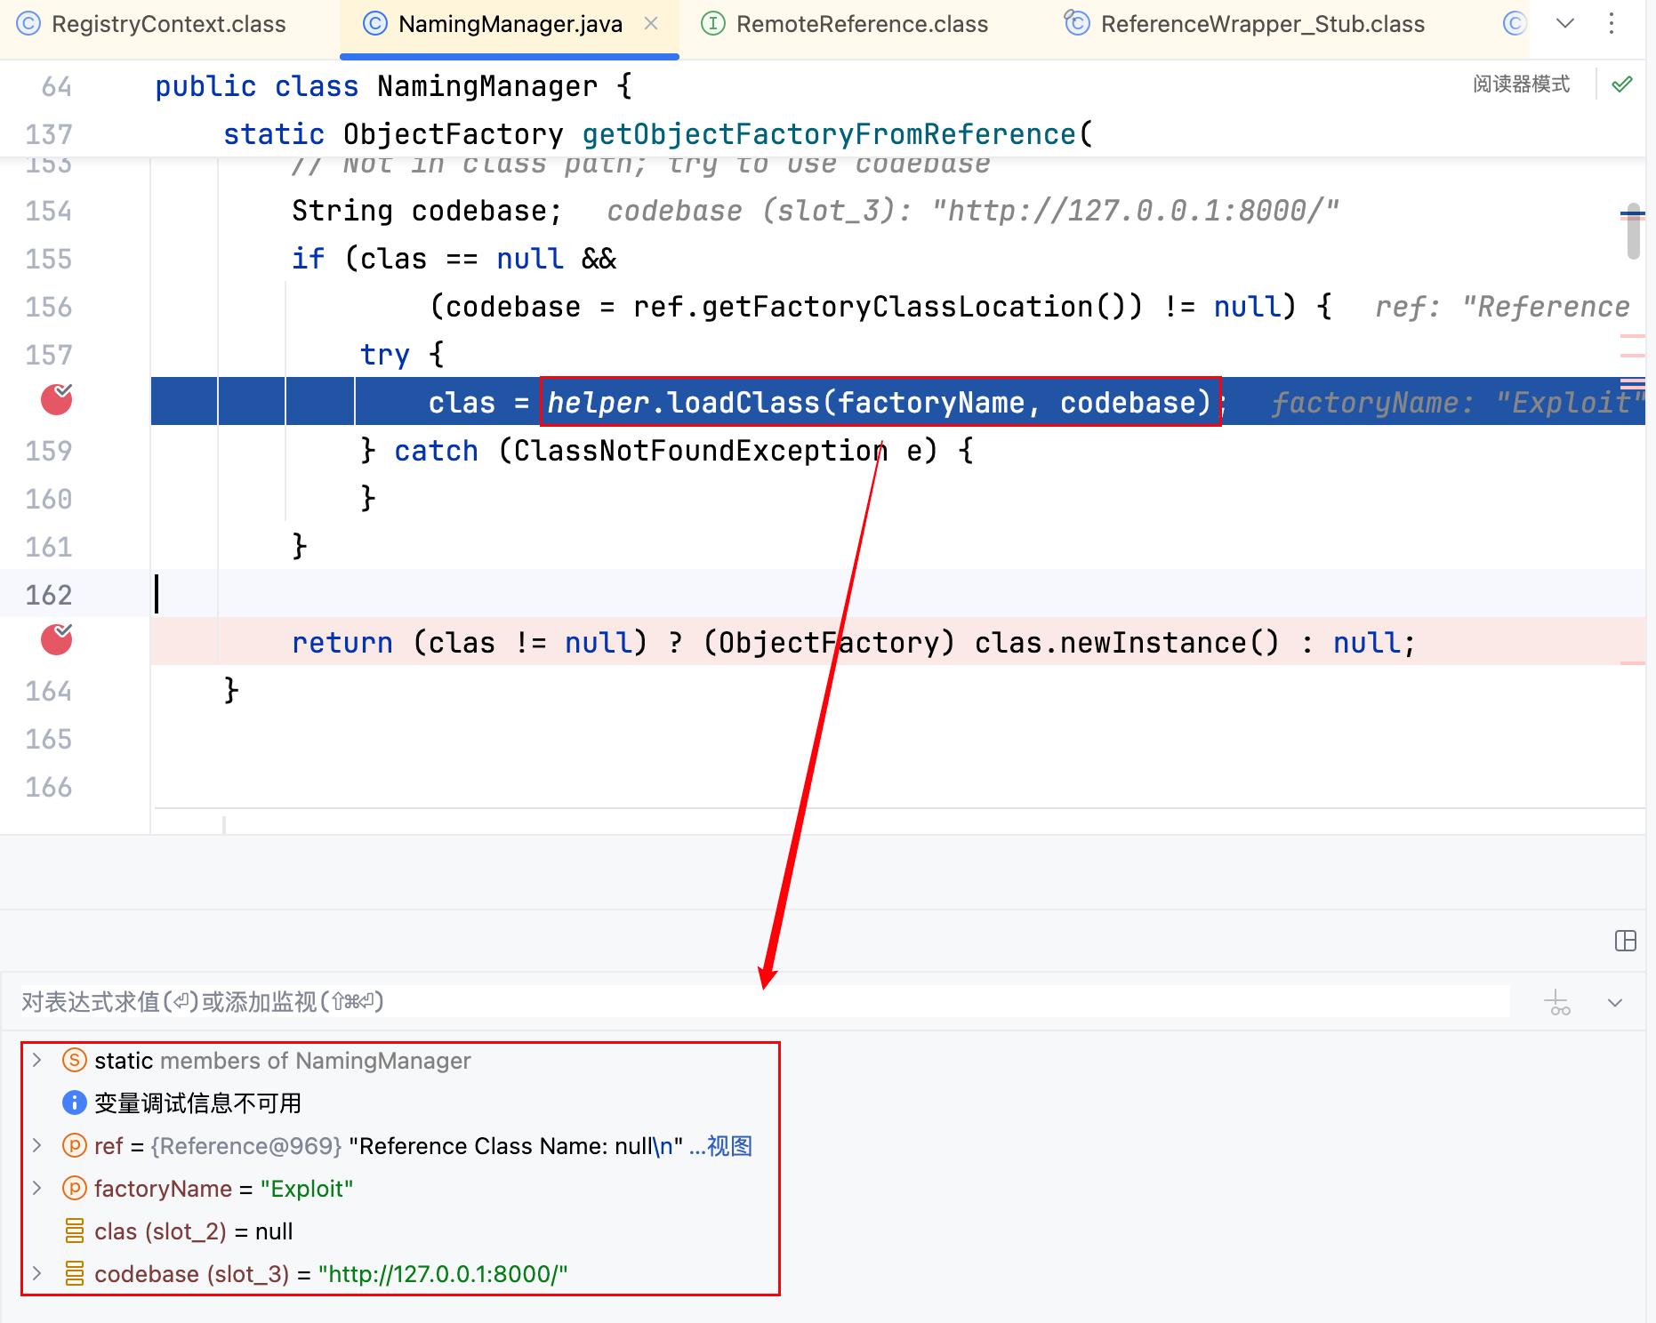Screen dimensions: 1656x1323
Task: Click the 阅读器模式 reader mode button
Action: pos(1521,84)
